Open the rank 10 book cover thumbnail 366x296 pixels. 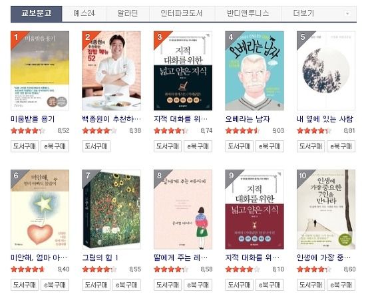[326, 210]
